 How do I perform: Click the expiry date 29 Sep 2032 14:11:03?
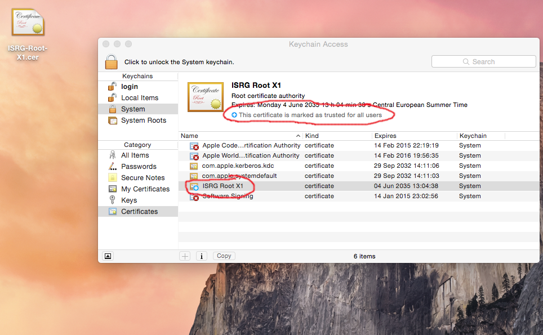coord(407,176)
